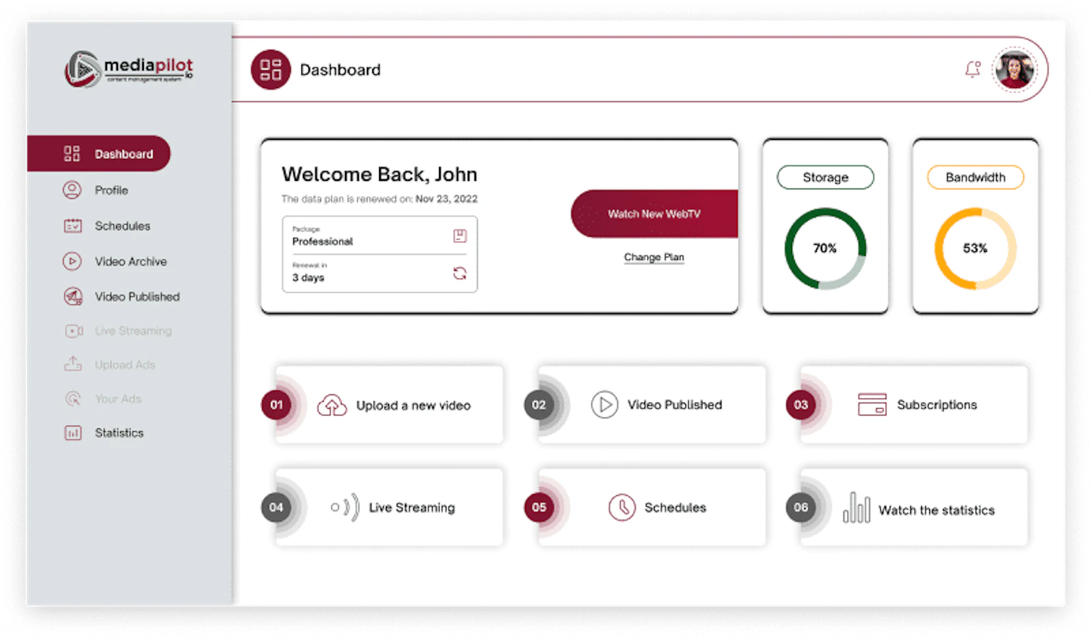Select the Live Streaming sidebar label

click(x=133, y=331)
